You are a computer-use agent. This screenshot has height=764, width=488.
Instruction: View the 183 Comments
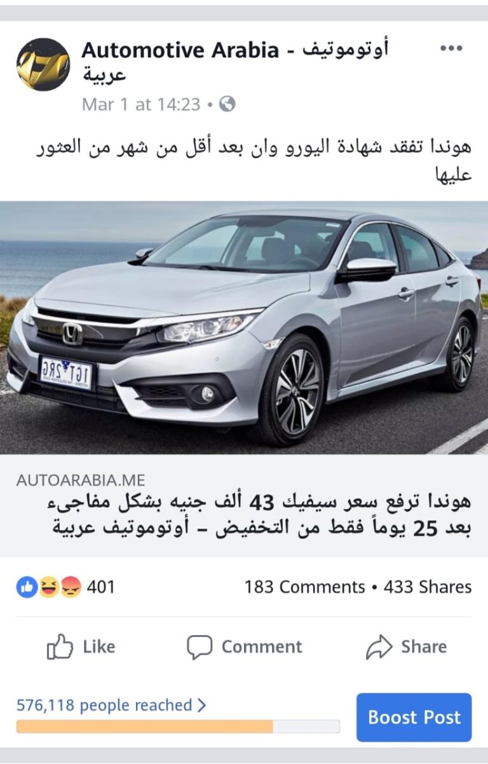pyautogui.click(x=304, y=587)
